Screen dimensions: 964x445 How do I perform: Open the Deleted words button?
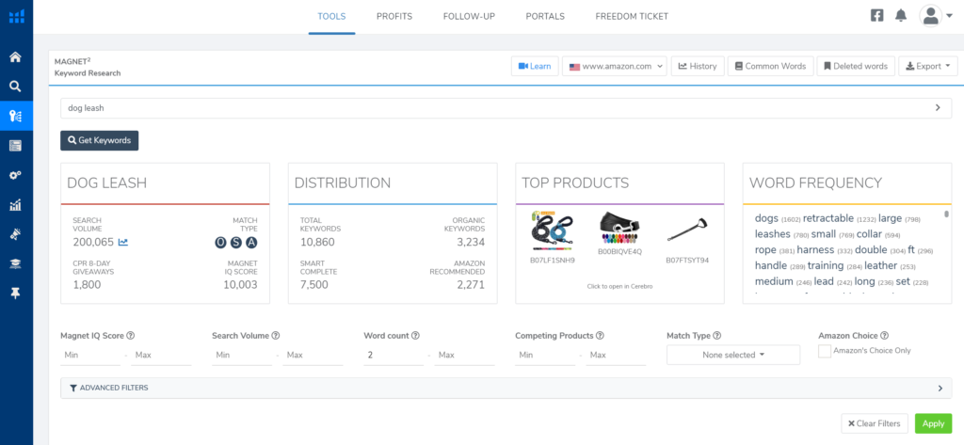pos(856,67)
